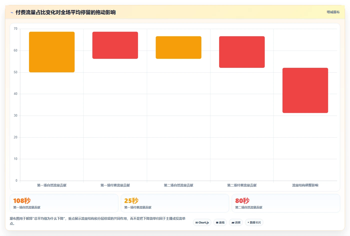Click the x-axis label 第二场自然流量贡献

(179, 185)
